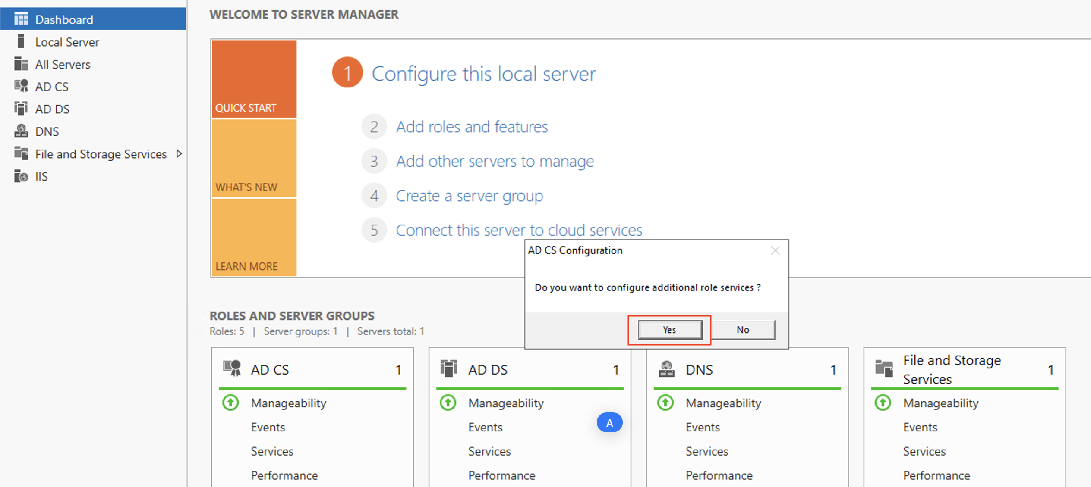
Task: Open the Add roles and features link
Action: tap(472, 127)
